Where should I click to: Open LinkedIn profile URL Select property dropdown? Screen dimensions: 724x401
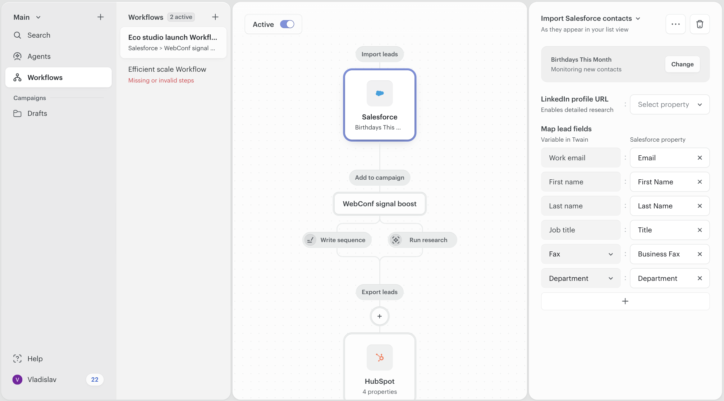point(670,104)
